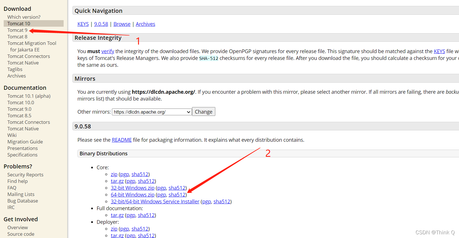Open sha512 for 64-bit Windows zip

[x=177, y=195]
